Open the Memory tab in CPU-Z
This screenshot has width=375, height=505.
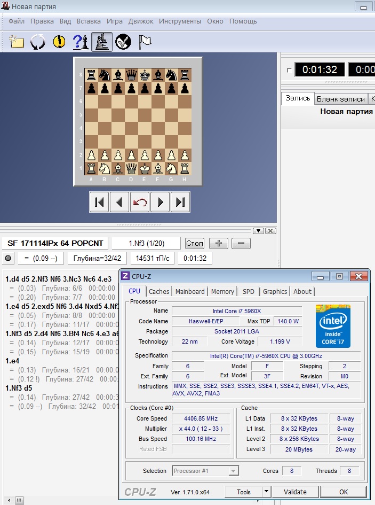(222, 291)
